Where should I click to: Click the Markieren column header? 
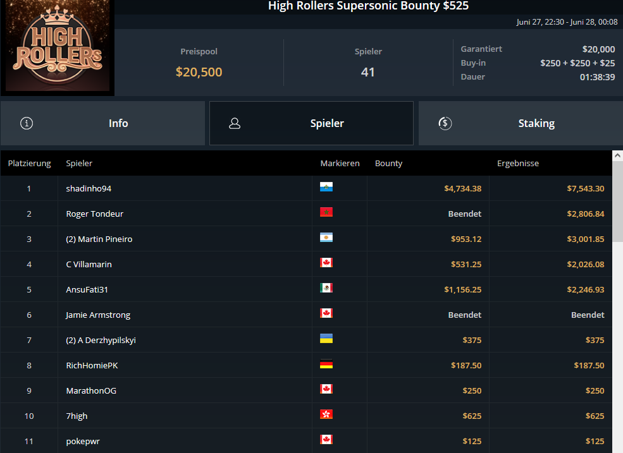click(x=340, y=163)
